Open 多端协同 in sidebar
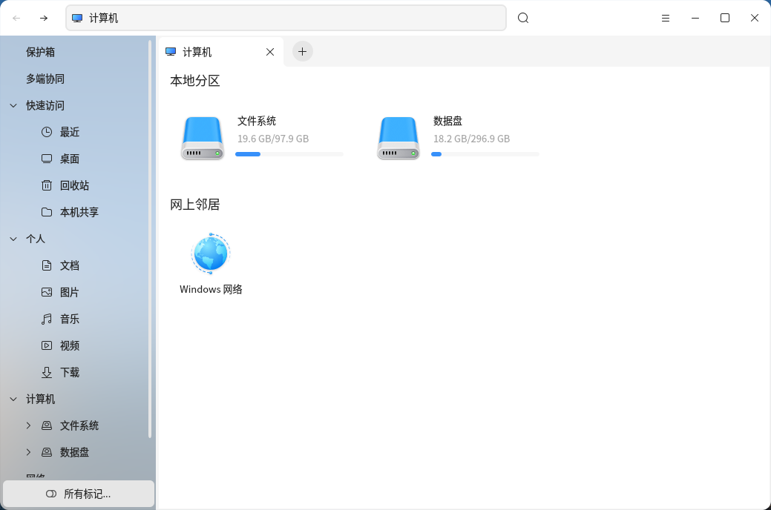 click(x=45, y=79)
